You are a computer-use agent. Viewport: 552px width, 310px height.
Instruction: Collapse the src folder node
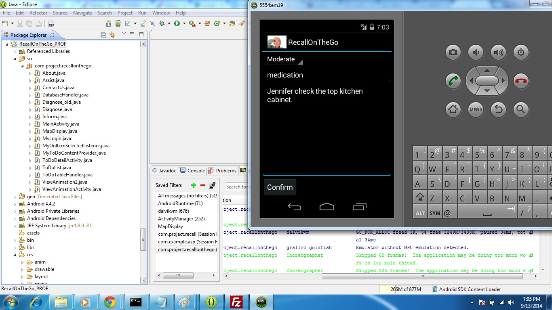[x=15, y=59]
